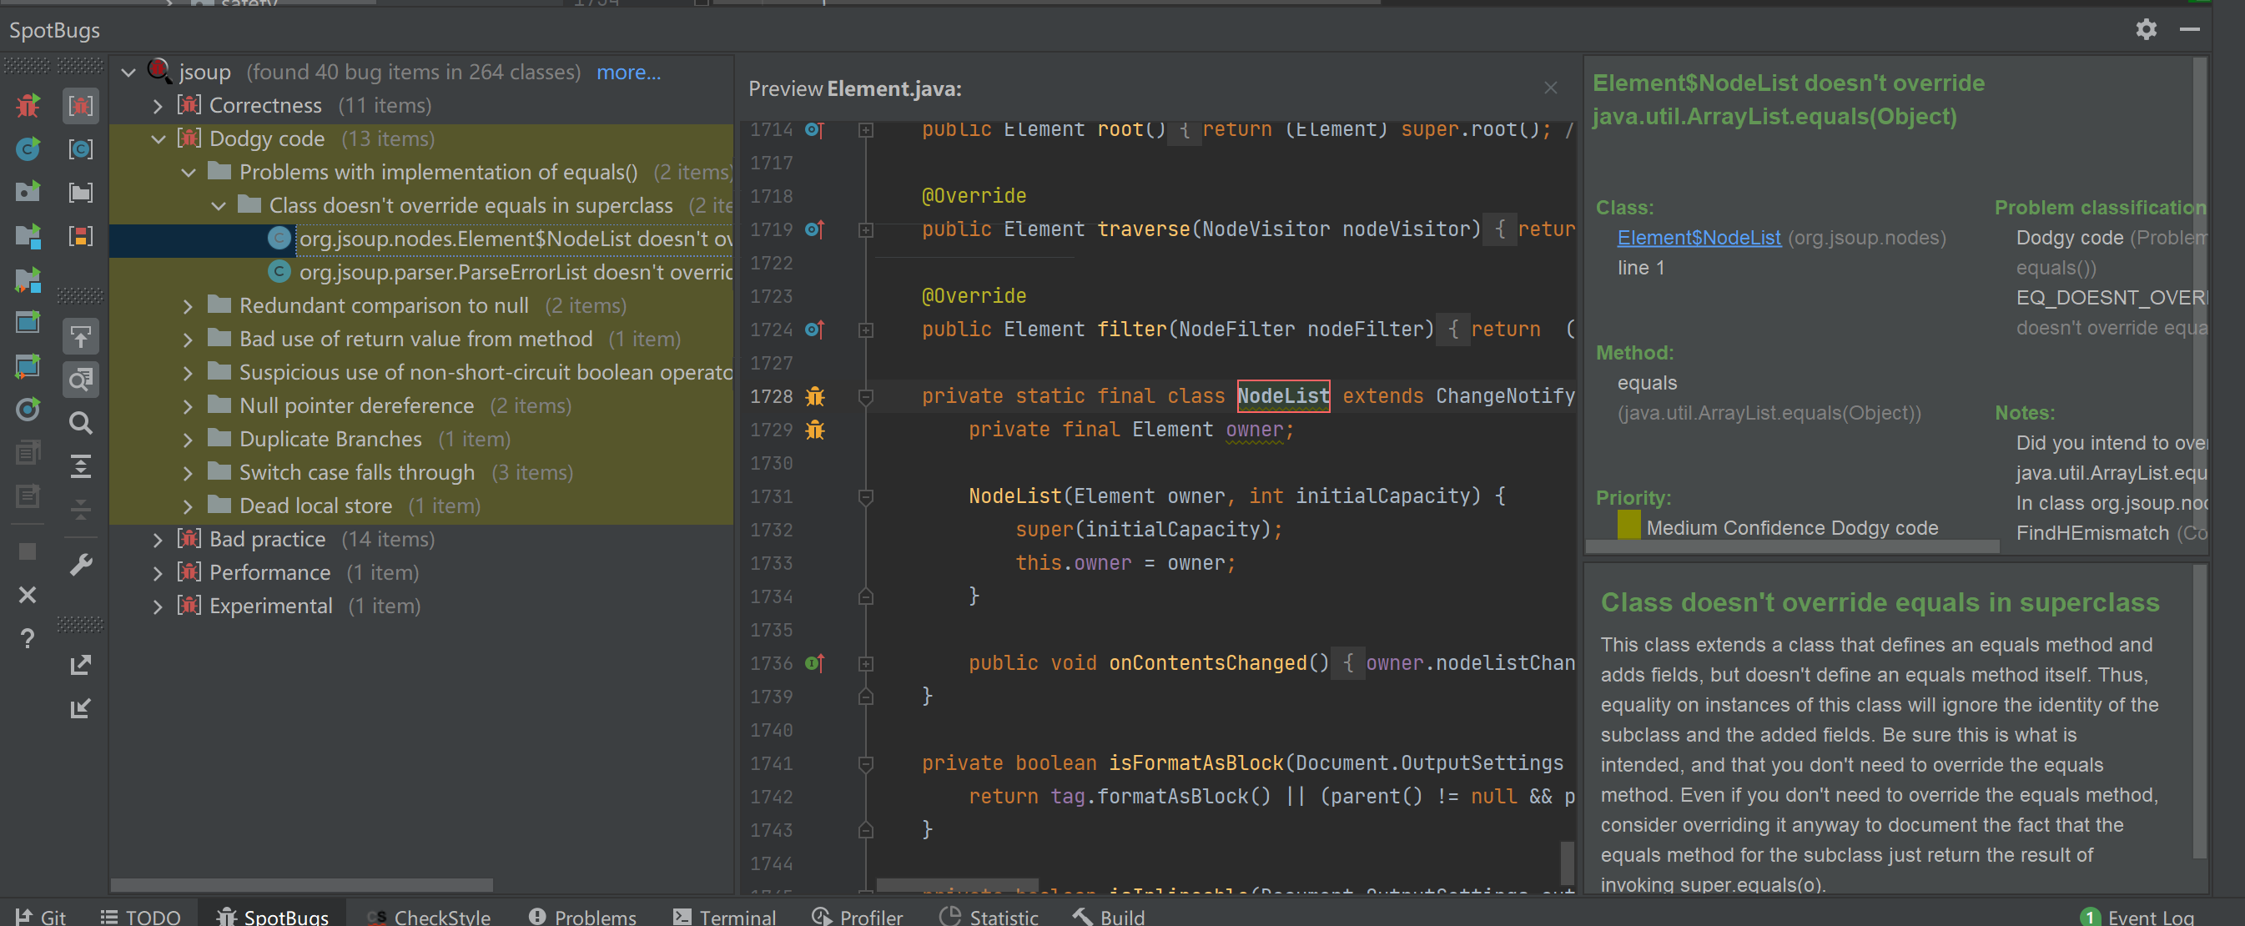
Task: Toggle group by class
Action: (x=80, y=149)
